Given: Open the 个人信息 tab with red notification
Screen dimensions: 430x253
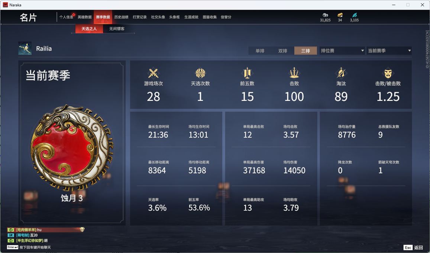Looking at the screenshot, I should (67, 17).
